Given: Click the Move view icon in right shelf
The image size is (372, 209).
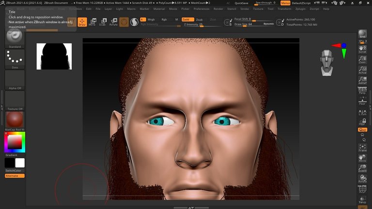Looking at the screenshot, I should (x=362, y=158).
